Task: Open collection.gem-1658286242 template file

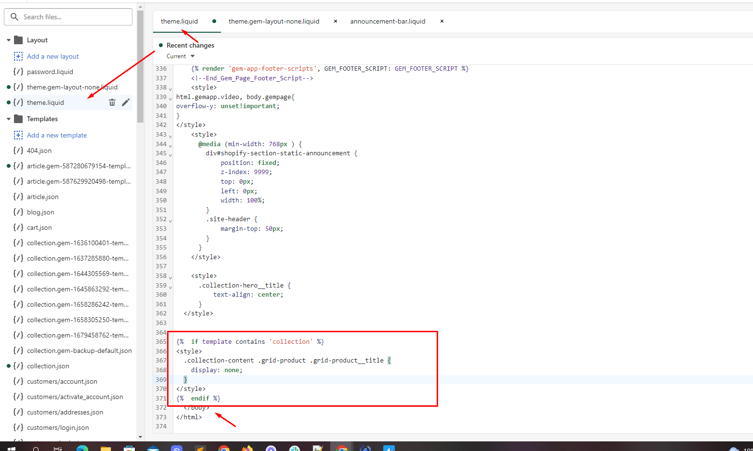Action: 78,304
